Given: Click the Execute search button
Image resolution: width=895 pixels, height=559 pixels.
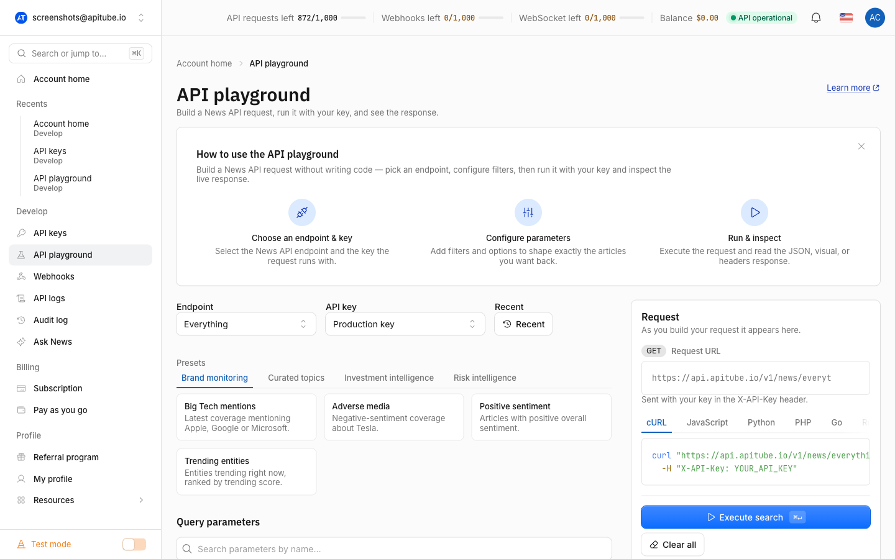Looking at the screenshot, I should tap(756, 517).
